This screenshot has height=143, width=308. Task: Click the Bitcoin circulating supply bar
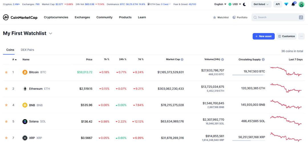coord(248,75)
